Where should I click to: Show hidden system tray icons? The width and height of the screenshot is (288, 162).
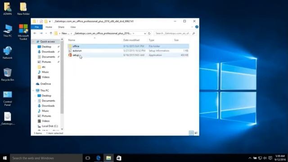point(250,158)
